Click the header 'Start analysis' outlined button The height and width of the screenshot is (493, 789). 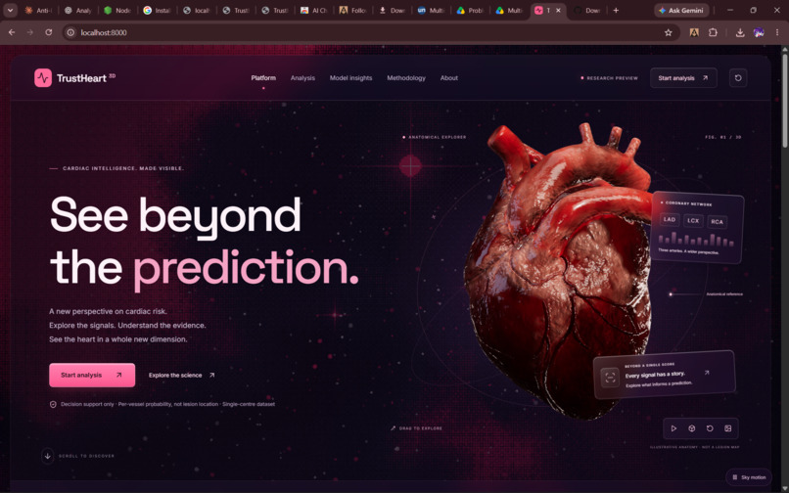683,78
